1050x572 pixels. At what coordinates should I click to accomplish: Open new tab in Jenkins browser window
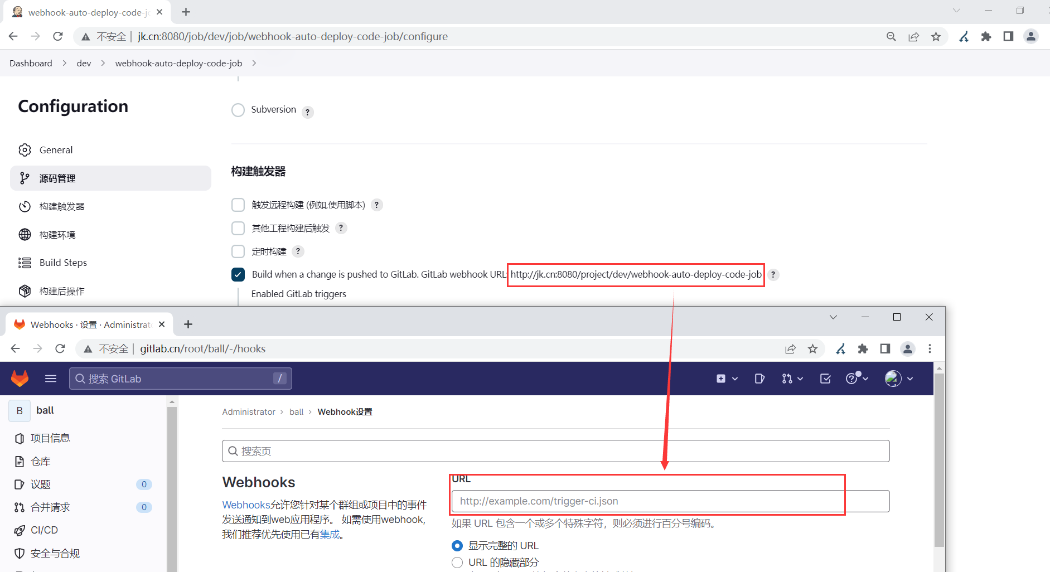186,12
